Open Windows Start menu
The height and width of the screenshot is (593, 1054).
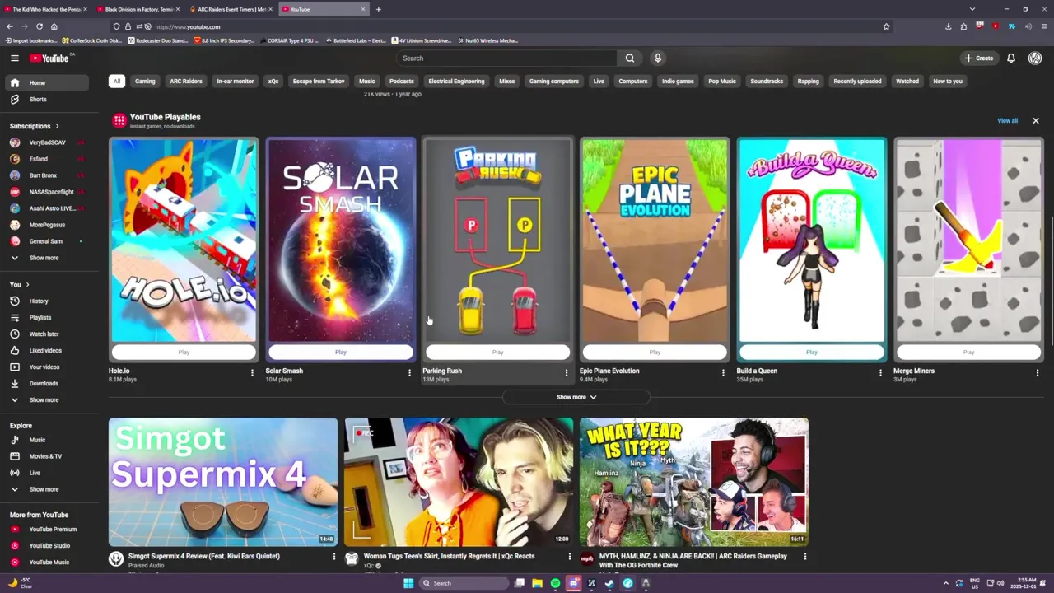(408, 583)
